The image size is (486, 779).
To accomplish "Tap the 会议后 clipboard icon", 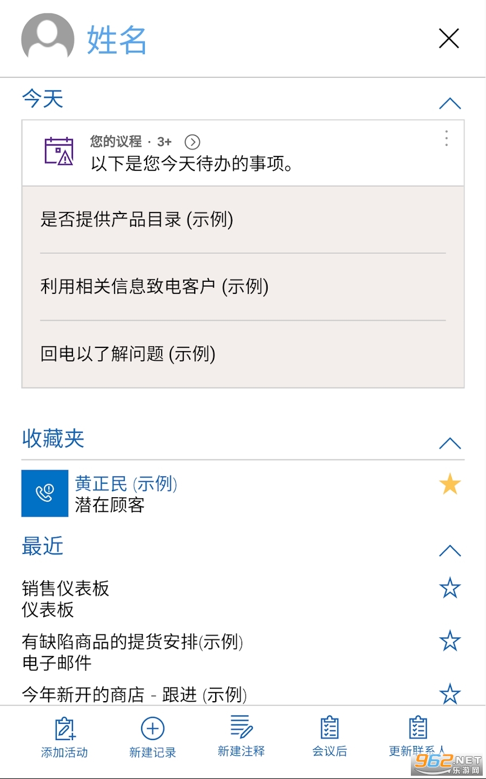I will [329, 729].
